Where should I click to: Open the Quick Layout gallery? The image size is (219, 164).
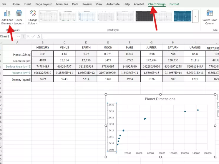pos(19,17)
